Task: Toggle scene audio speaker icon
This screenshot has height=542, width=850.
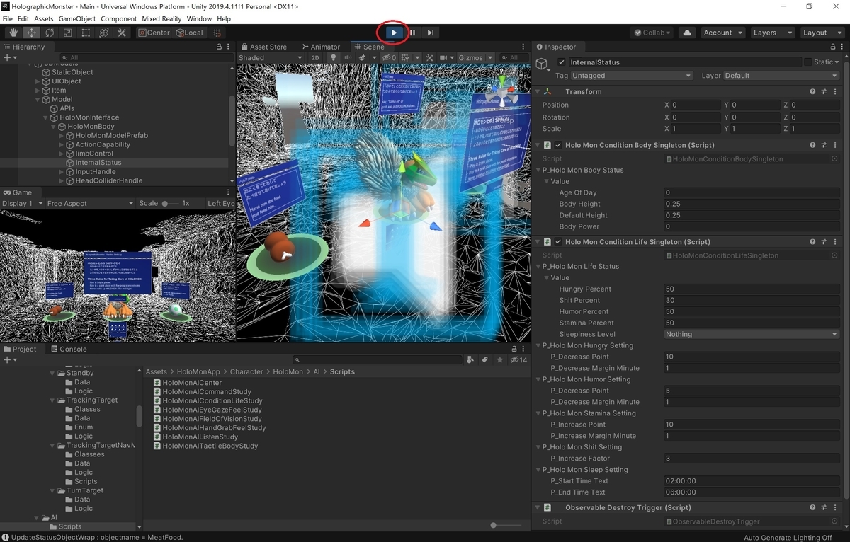Action: click(348, 58)
